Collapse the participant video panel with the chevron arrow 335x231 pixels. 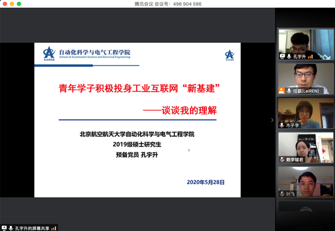(x=272, y=120)
